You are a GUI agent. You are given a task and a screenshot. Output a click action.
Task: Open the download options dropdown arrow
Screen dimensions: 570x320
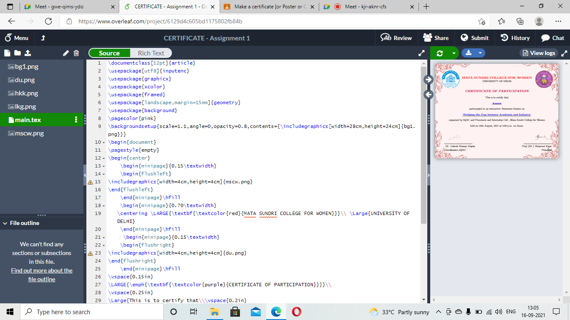(480, 53)
